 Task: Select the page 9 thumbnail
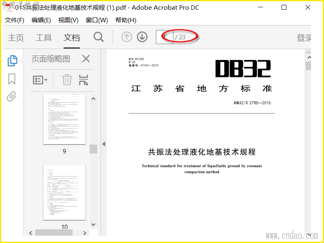[x=64, y=119]
